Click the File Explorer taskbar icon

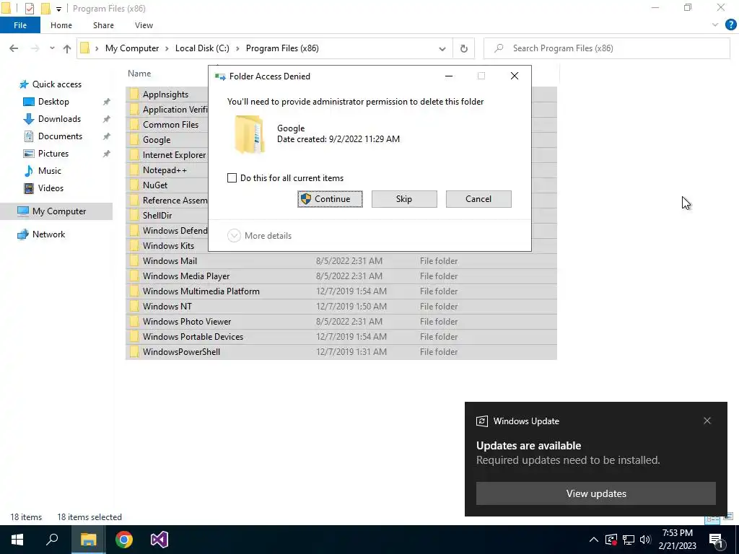pyautogui.click(x=88, y=540)
